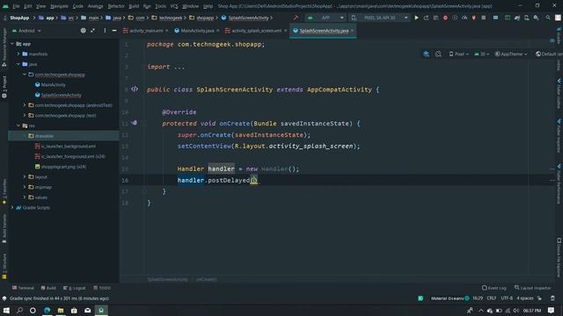Open the Layout Inspector tool window
This screenshot has width=563, height=316.
click(x=533, y=288)
